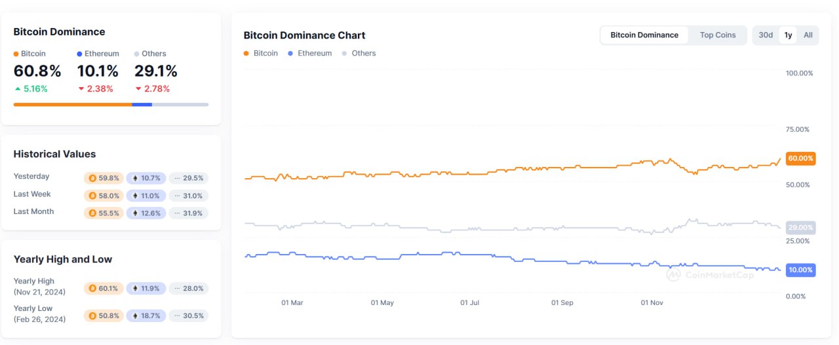Click the red down arrow beside 2.38%
839x345 pixels.
tap(81, 89)
